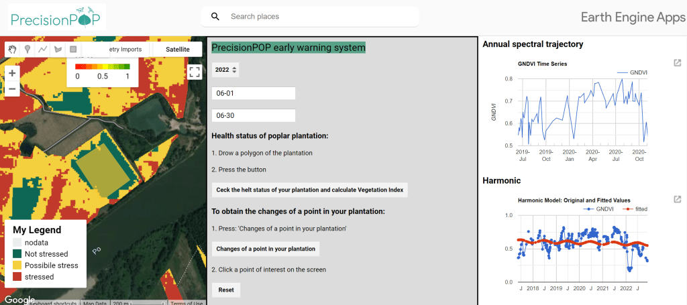687x305 pixels.
Task: Select the hand pan tool
Action: coord(13,49)
